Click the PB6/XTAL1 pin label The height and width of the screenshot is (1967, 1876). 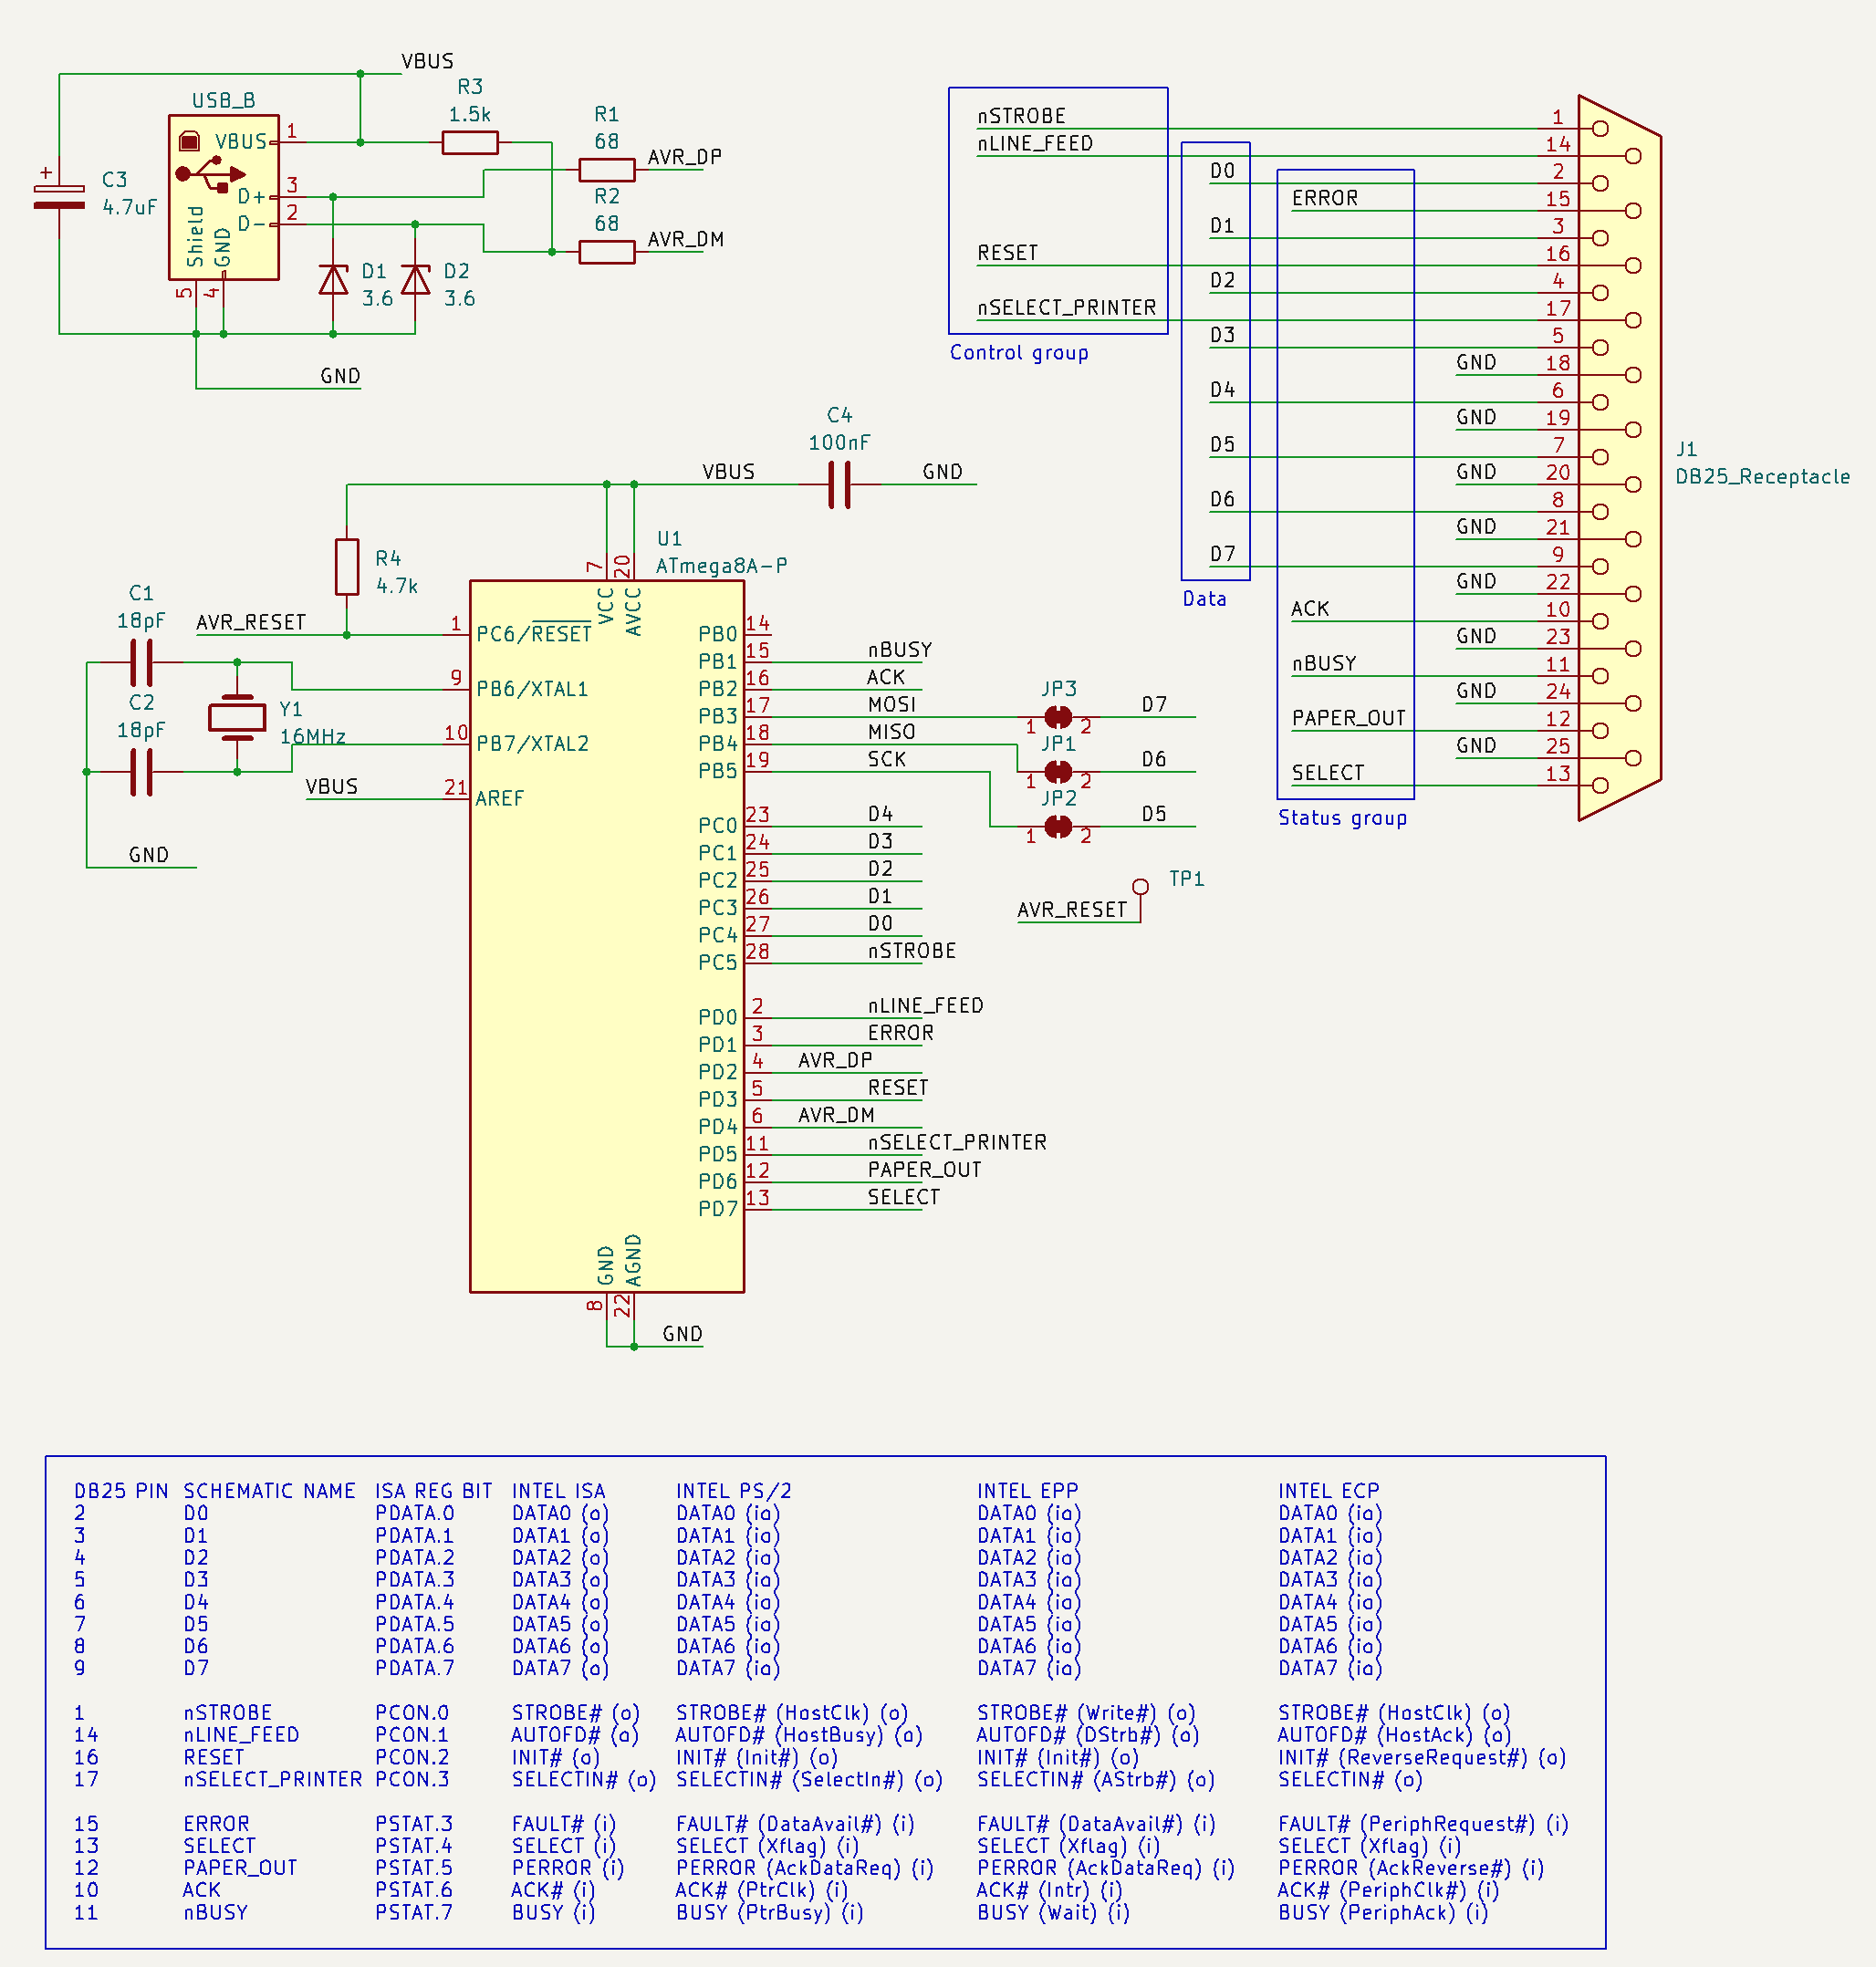tap(532, 689)
